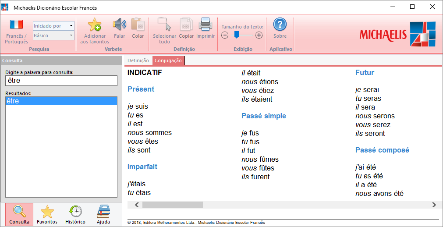Click the line 'nous fûmes'
Viewport: 443px width, 227px height.
tap(260, 159)
